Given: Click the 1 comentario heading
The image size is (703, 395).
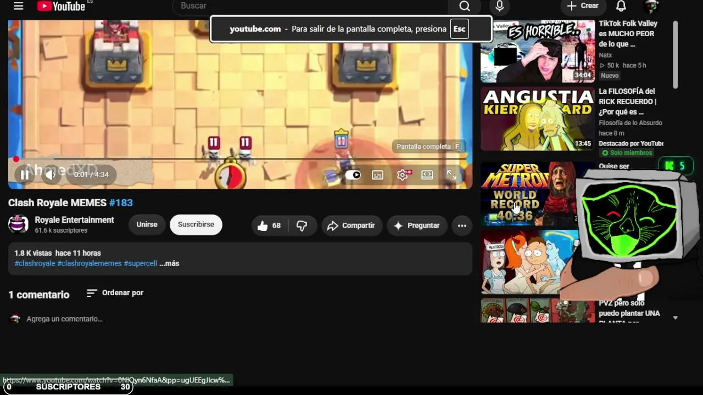Looking at the screenshot, I should [39, 295].
